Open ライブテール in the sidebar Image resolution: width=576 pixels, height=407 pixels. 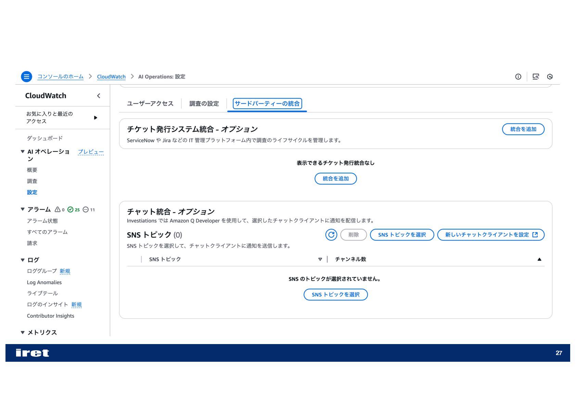click(x=42, y=293)
